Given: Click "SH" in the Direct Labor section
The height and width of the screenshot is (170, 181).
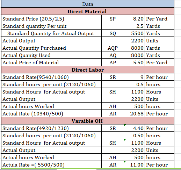Looking at the screenshot, I should (113, 92).
